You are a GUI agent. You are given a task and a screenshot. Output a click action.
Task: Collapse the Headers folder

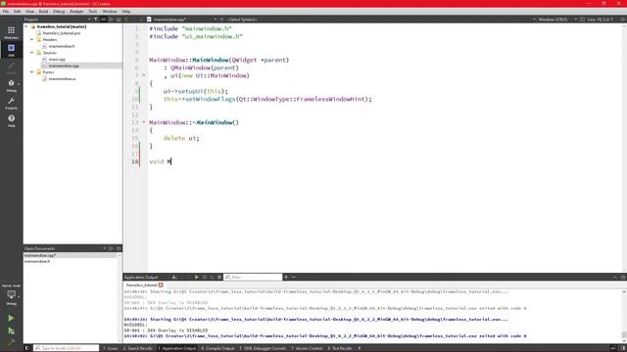coord(32,39)
